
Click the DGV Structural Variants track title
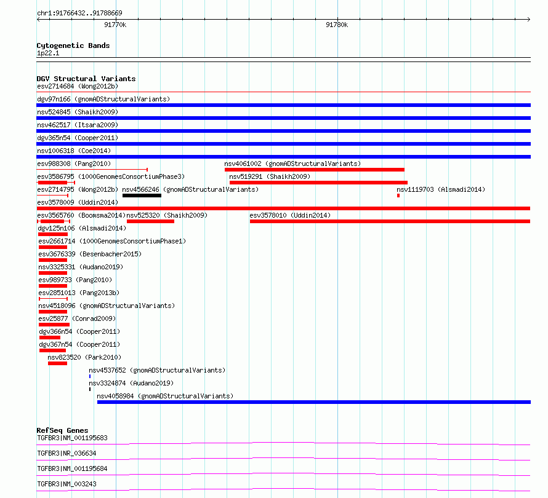point(86,79)
